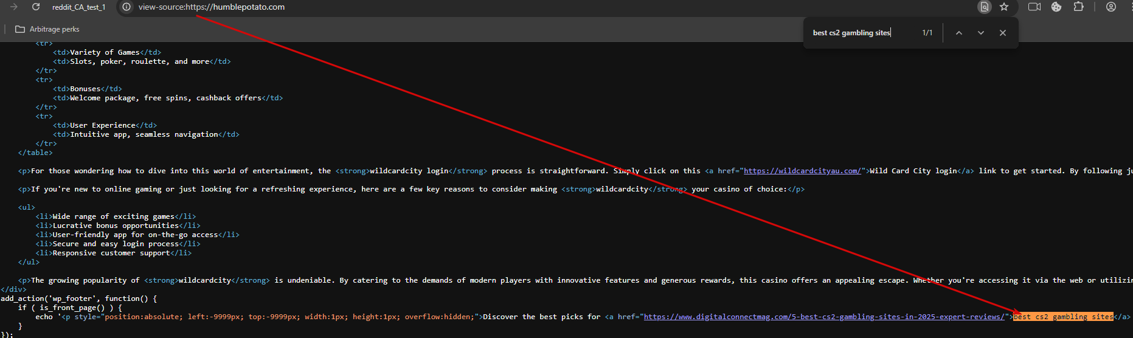Open the digitalconnectmag.com cs2 gambling link
This screenshot has height=338, width=1133.
(824, 317)
